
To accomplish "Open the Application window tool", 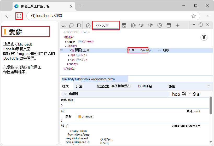I will pos(169,25).
